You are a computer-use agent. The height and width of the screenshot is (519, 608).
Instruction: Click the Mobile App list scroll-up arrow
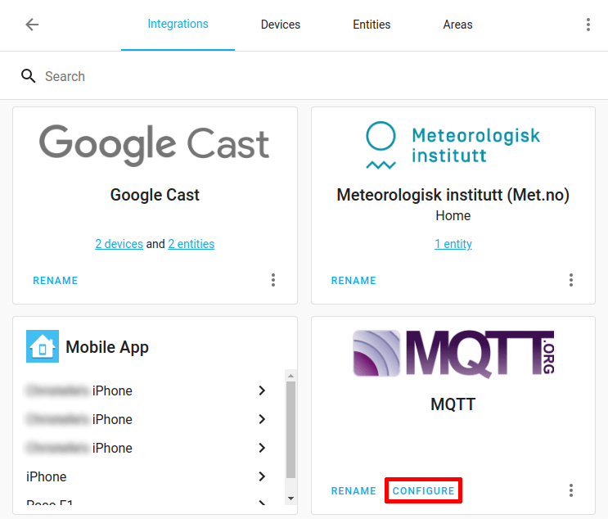pyautogui.click(x=290, y=376)
